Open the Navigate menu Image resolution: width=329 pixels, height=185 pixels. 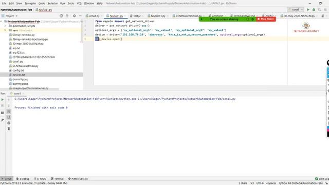point(30,4)
